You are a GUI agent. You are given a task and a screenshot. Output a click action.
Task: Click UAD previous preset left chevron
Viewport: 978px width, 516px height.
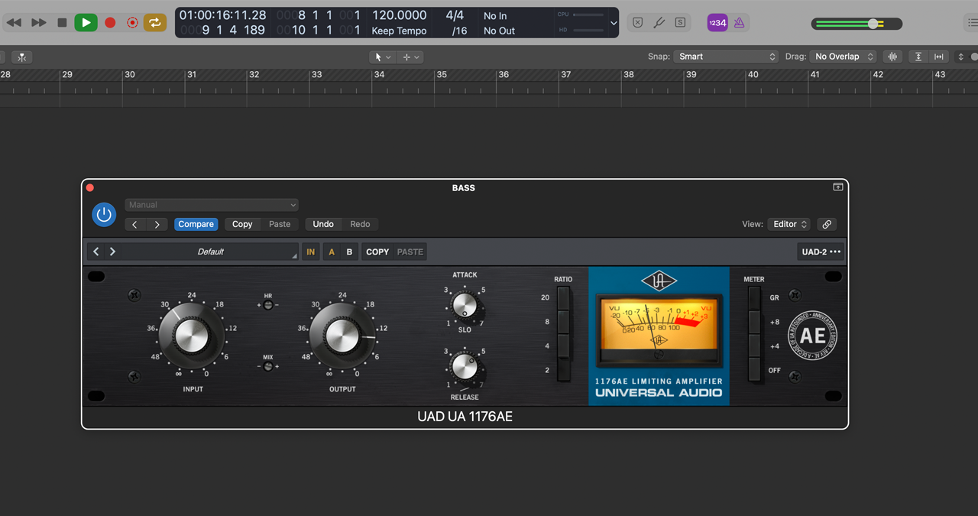tap(96, 252)
